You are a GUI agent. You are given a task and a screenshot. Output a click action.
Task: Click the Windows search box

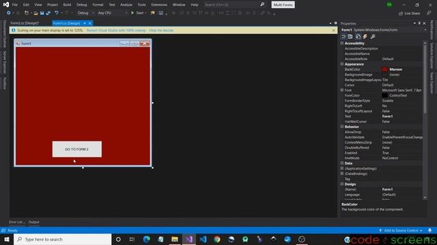(62, 239)
